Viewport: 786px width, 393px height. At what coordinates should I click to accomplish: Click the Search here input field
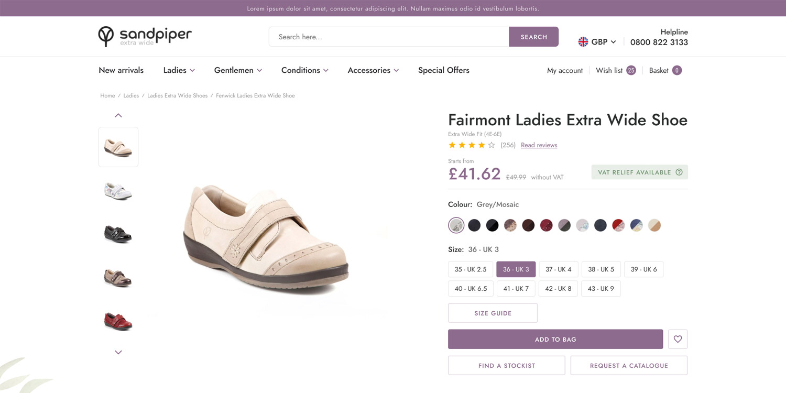click(x=389, y=37)
